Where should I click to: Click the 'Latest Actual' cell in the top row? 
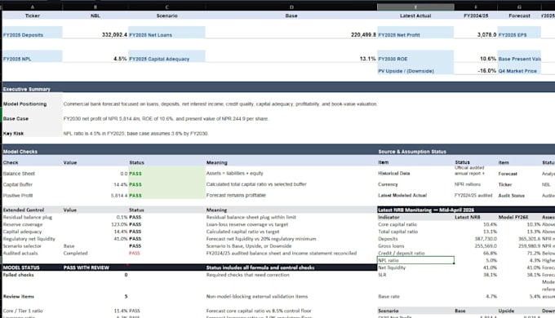coord(415,15)
